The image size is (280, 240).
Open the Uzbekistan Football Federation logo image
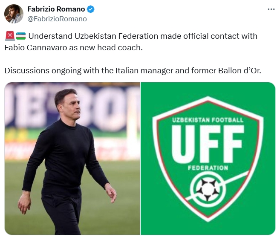[208, 158]
